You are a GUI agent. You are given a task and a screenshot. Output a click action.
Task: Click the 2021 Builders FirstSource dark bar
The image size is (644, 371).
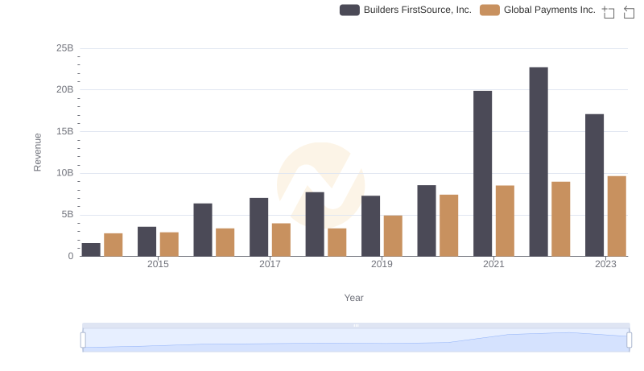482,174
